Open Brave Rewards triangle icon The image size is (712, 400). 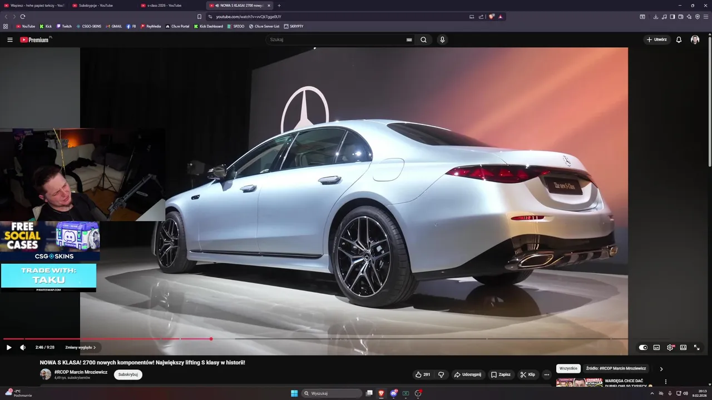coord(500,17)
